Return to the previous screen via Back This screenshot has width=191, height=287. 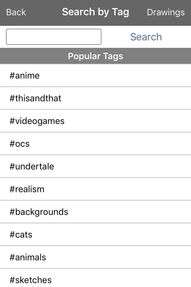(x=16, y=12)
